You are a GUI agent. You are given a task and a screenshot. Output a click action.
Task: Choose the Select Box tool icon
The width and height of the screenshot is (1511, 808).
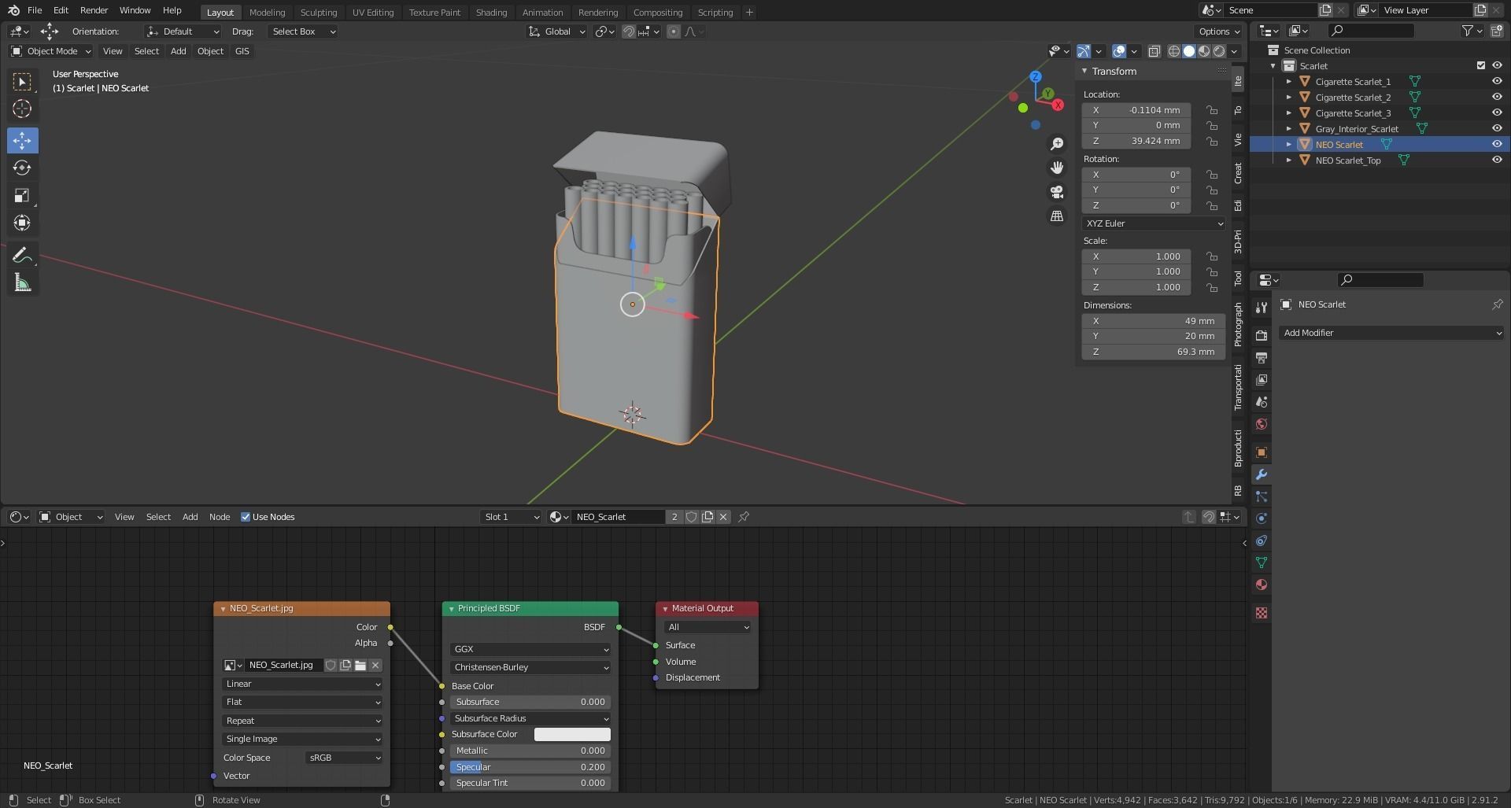(22, 82)
